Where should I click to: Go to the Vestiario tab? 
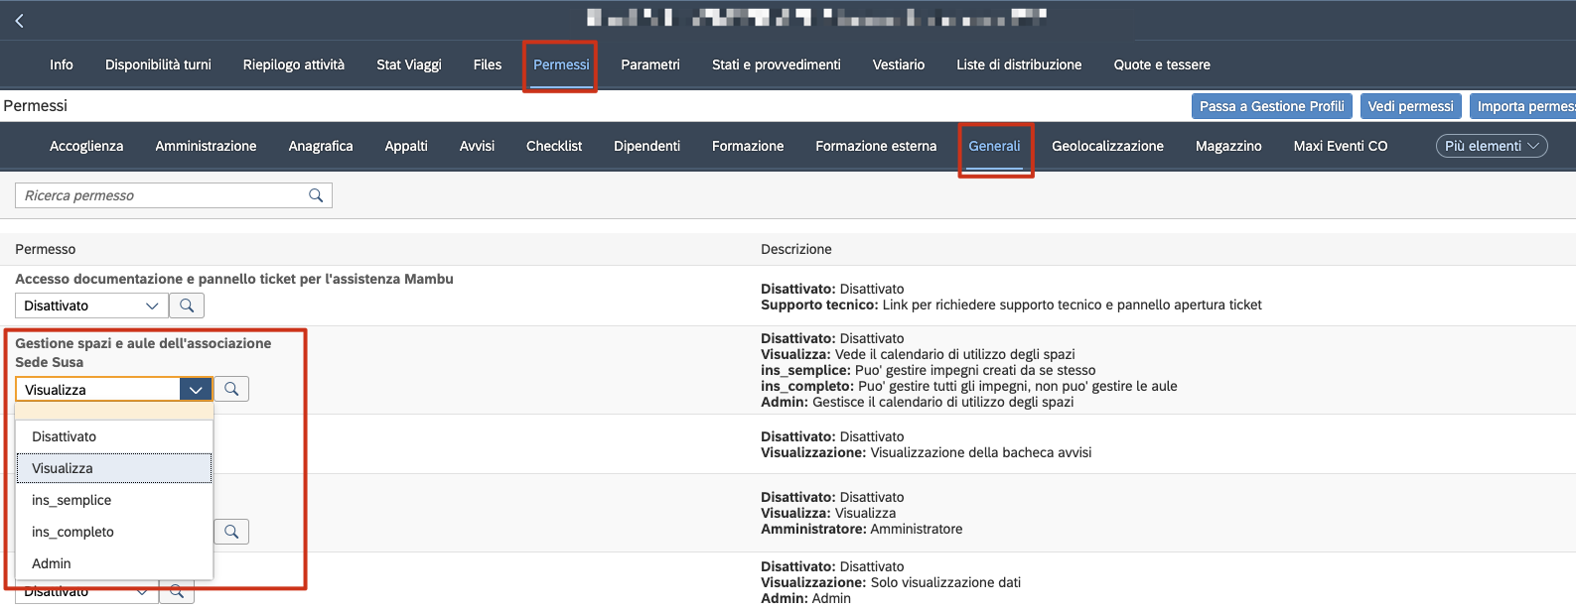(899, 64)
